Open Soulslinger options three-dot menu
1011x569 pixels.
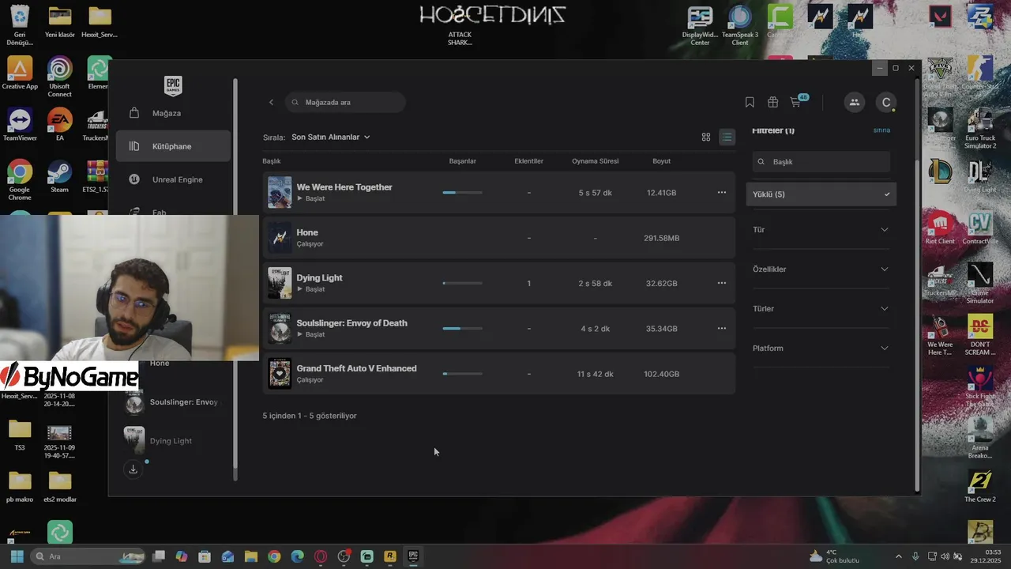721,328
